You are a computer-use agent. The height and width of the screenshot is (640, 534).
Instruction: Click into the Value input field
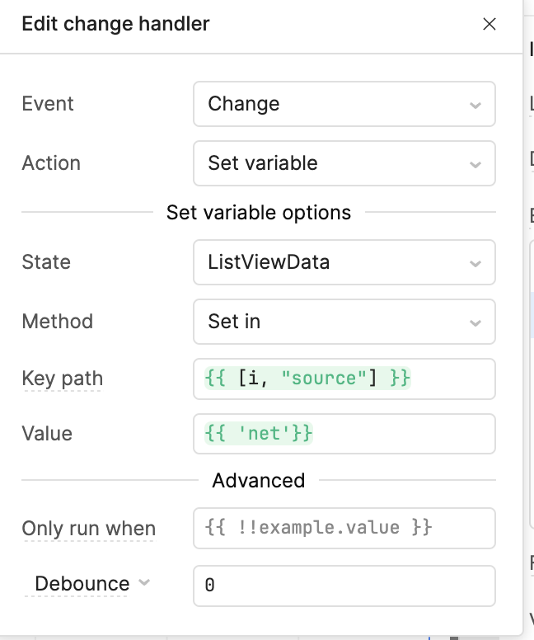click(x=344, y=434)
